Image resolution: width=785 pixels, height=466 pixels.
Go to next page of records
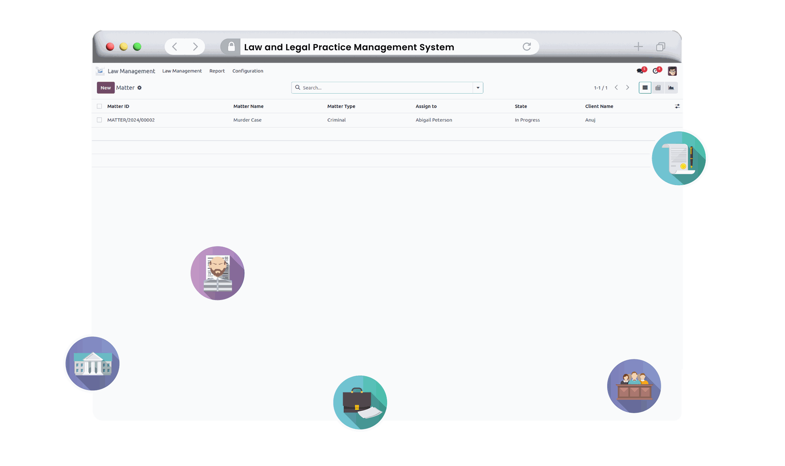(628, 87)
